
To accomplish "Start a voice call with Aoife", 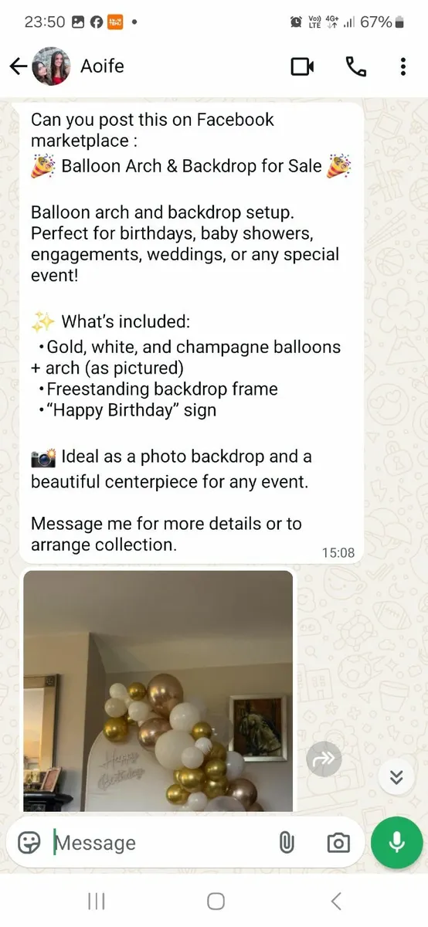I will coord(356,66).
